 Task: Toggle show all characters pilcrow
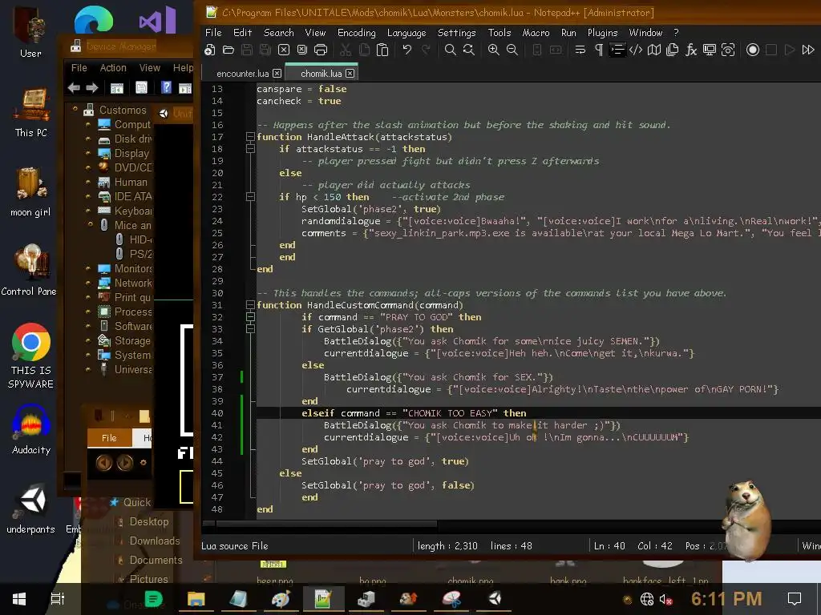[598, 50]
